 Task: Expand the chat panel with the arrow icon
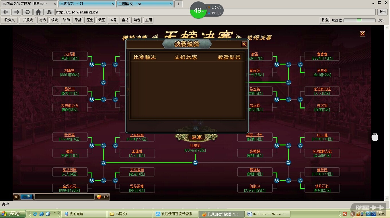coord(16,197)
